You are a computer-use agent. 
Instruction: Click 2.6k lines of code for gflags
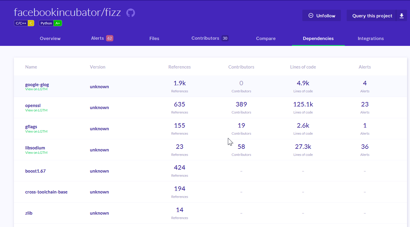(303, 126)
